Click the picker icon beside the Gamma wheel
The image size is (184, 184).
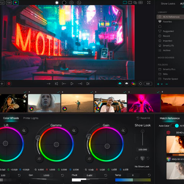[x=74, y=130]
